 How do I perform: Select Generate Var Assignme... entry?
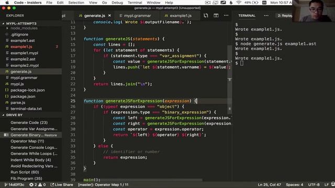(33, 129)
